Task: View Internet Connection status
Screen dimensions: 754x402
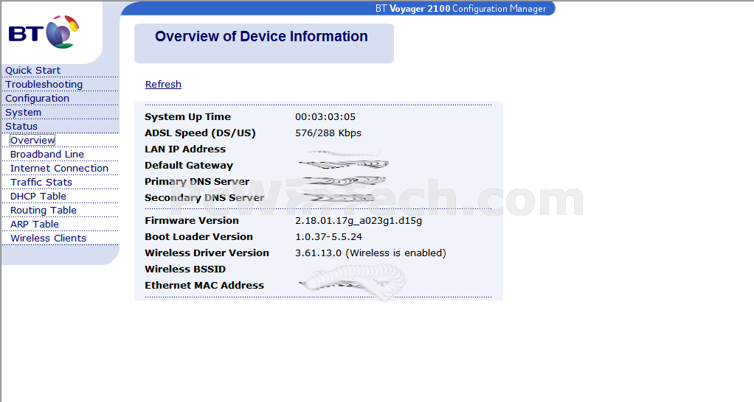Action: pyautogui.click(x=59, y=169)
